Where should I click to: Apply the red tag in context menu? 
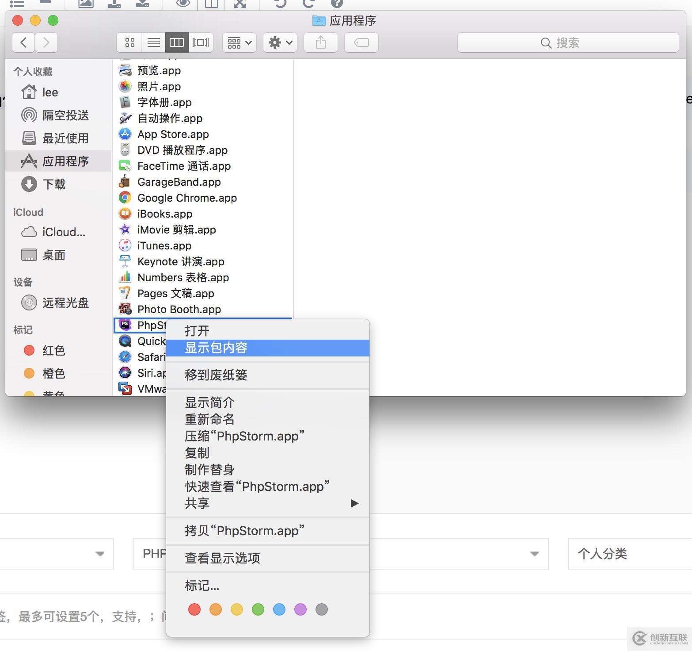tap(194, 609)
